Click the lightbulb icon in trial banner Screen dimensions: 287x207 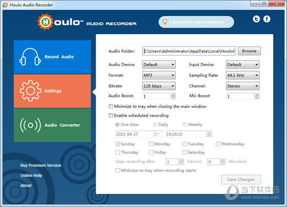(x=165, y=22)
